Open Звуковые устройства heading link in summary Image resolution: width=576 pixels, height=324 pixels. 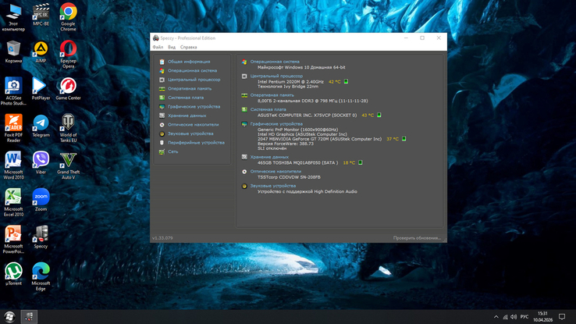click(x=273, y=186)
